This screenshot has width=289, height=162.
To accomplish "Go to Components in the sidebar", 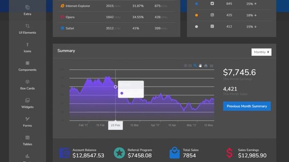I will tap(27, 66).
